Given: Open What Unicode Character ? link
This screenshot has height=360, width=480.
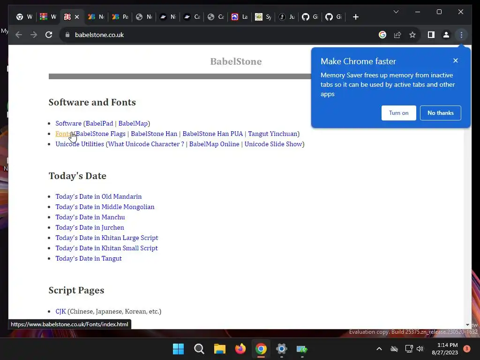Looking at the screenshot, I should (x=146, y=144).
